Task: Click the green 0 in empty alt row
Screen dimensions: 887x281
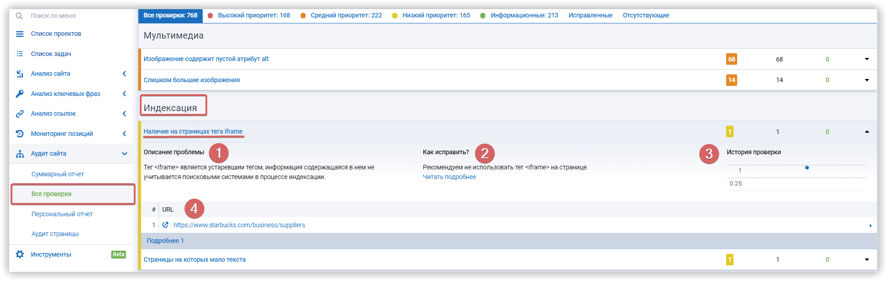Action: [x=827, y=59]
